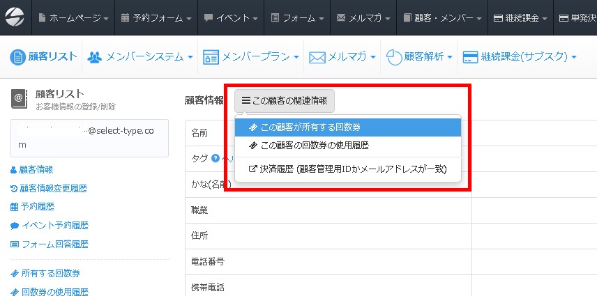Screen dimensions: 597x296
Task: Click the chat icon beside イベント
Action: click(x=209, y=18)
